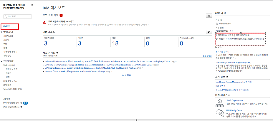Open 계정 설정 in the sidebar
This screenshot has height=121, width=273.
7,56
